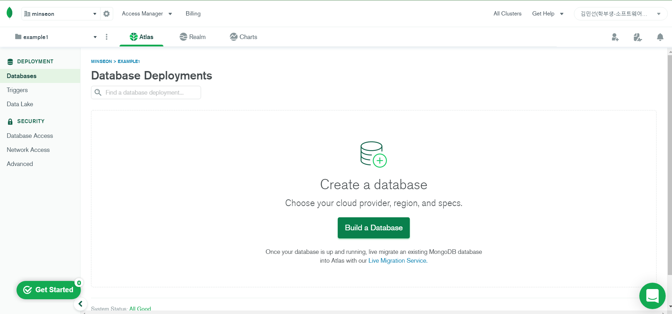Focus the Find a database deployment field
The image size is (672, 314).
(146, 92)
